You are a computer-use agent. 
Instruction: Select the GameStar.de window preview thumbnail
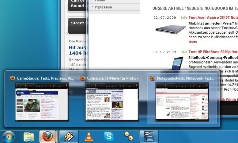pos(42,102)
